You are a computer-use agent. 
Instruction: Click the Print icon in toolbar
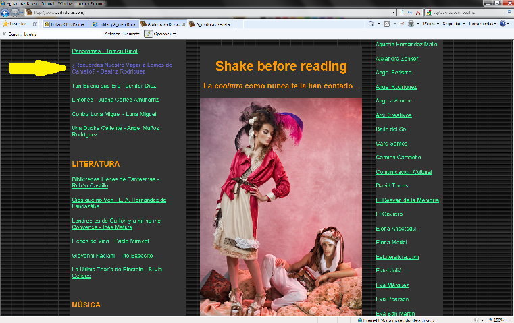click(411, 24)
